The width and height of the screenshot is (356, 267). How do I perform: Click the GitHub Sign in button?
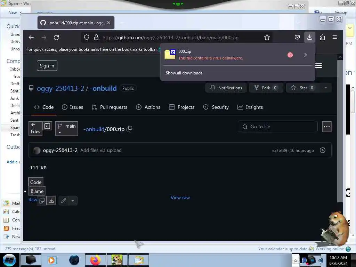click(x=47, y=66)
